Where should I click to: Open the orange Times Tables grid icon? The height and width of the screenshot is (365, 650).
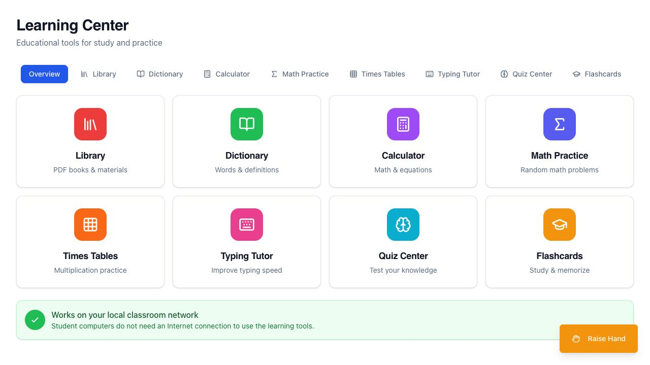(x=90, y=225)
